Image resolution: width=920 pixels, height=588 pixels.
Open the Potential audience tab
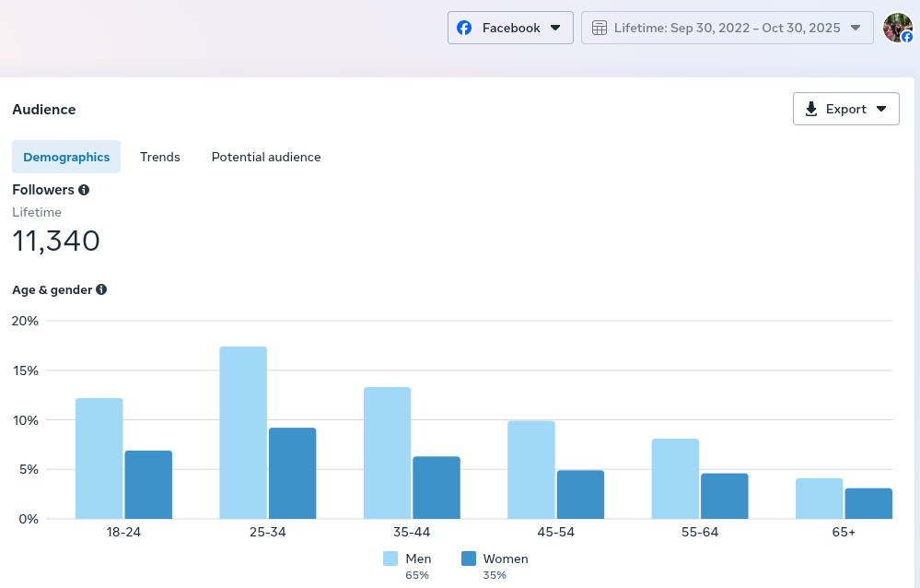coord(266,157)
